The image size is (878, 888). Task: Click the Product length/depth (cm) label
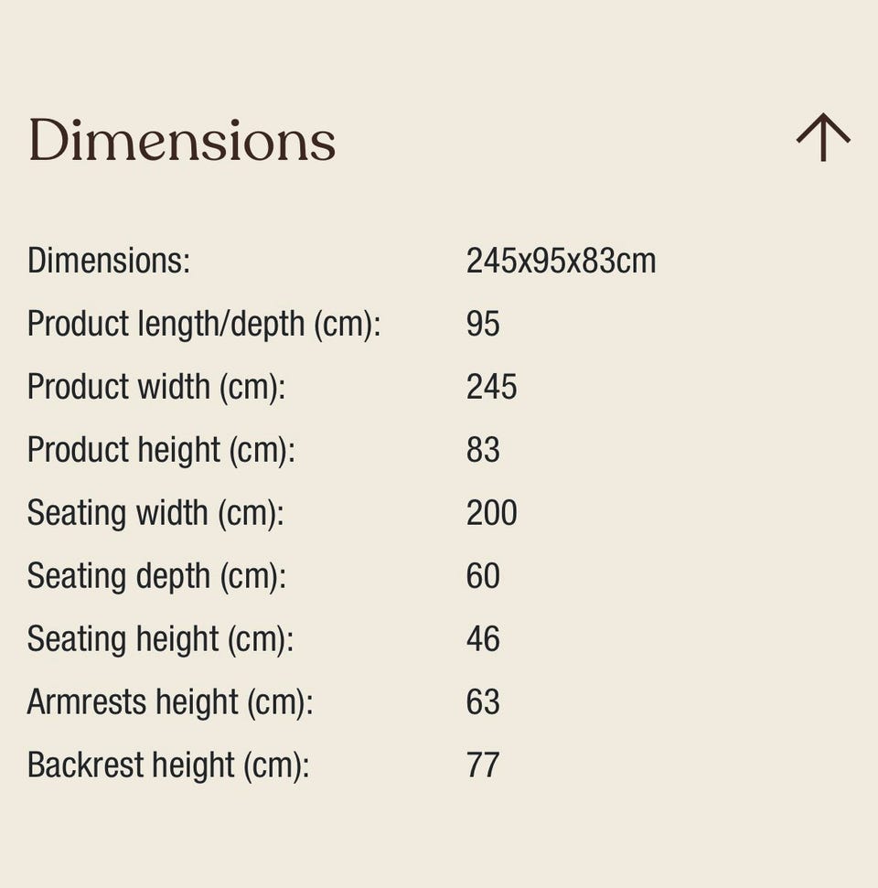click(x=204, y=325)
